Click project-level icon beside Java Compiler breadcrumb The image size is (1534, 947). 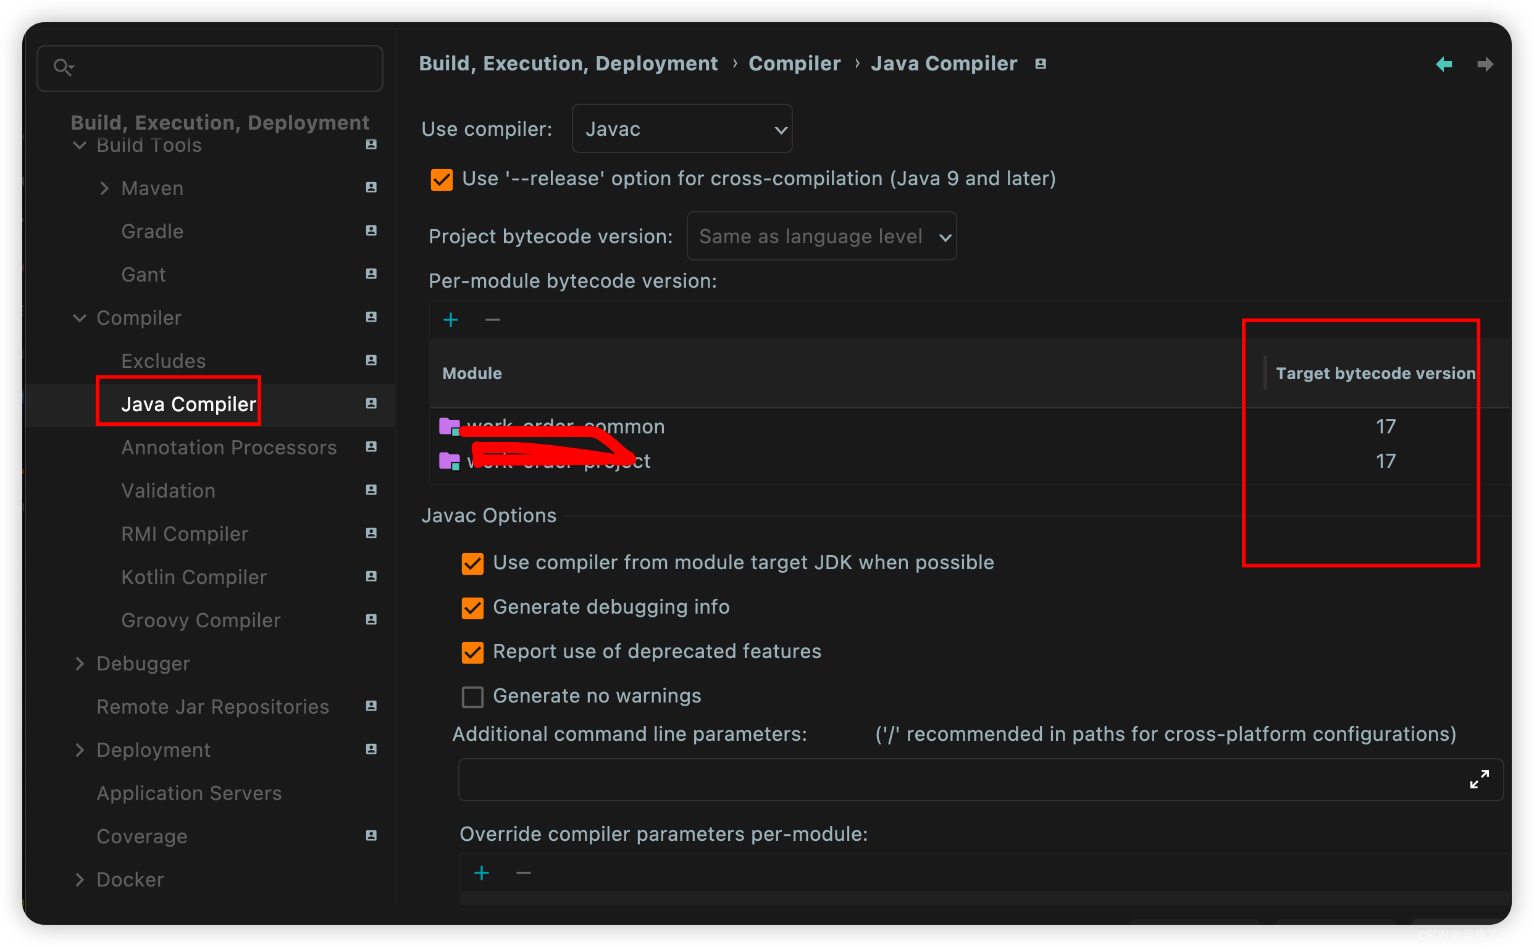[x=1041, y=64]
